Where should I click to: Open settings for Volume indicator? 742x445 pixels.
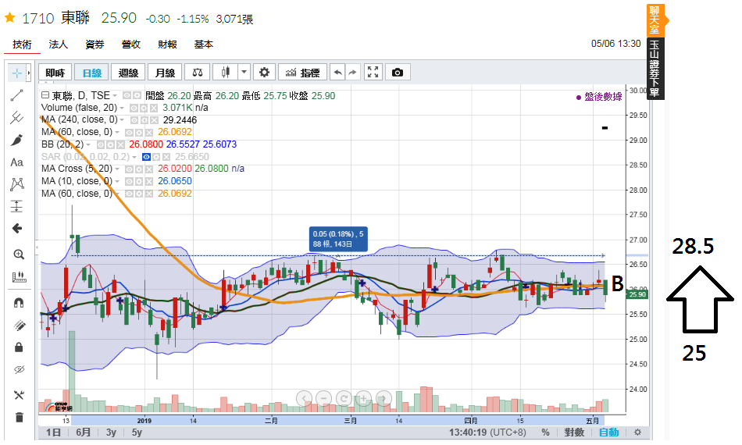(x=143, y=109)
